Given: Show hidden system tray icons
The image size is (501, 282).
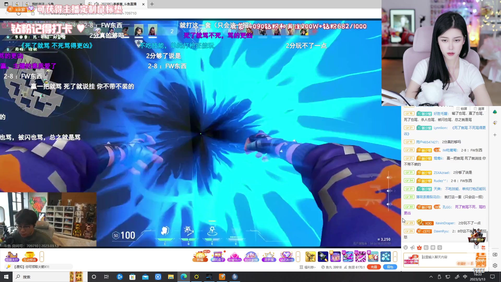Looking at the screenshot, I should [x=431, y=277].
